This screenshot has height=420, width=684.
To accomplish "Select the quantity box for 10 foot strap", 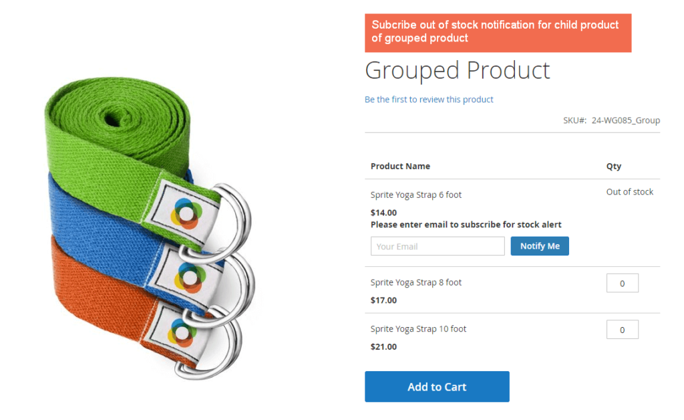I will (x=622, y=330).
